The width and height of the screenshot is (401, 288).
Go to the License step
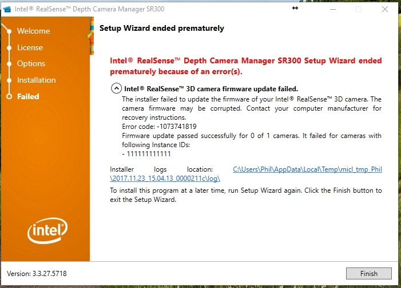click(30, 47)
